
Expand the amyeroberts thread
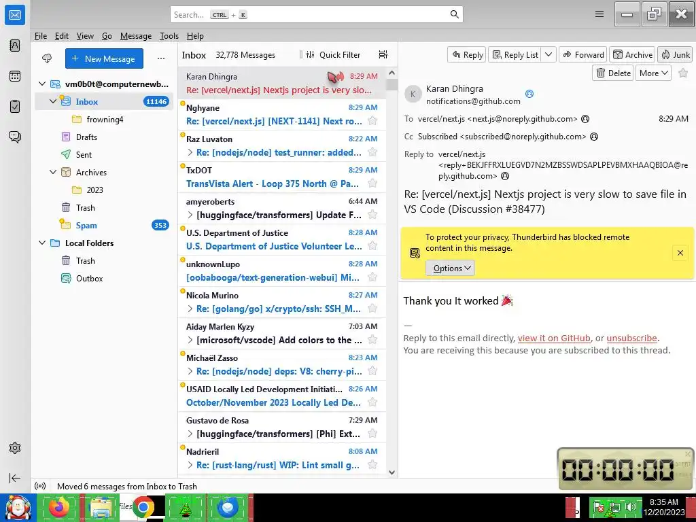(190, 215)
